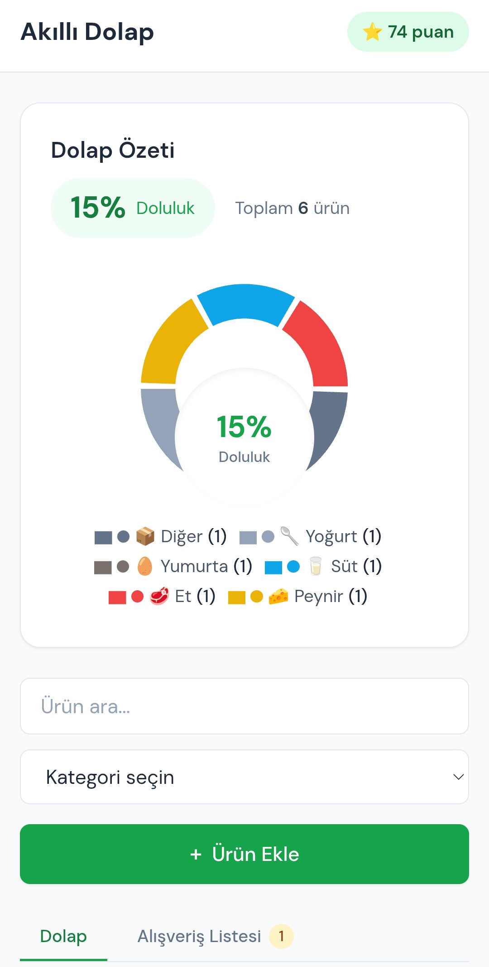Click the cheese icon for Peynir

tap(278, 596)
